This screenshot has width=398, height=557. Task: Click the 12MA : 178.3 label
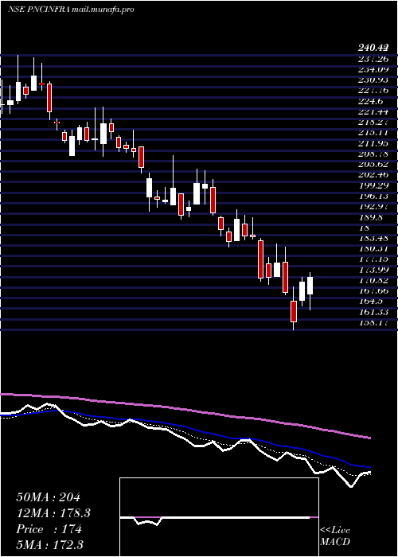click(x=53, y=513)
